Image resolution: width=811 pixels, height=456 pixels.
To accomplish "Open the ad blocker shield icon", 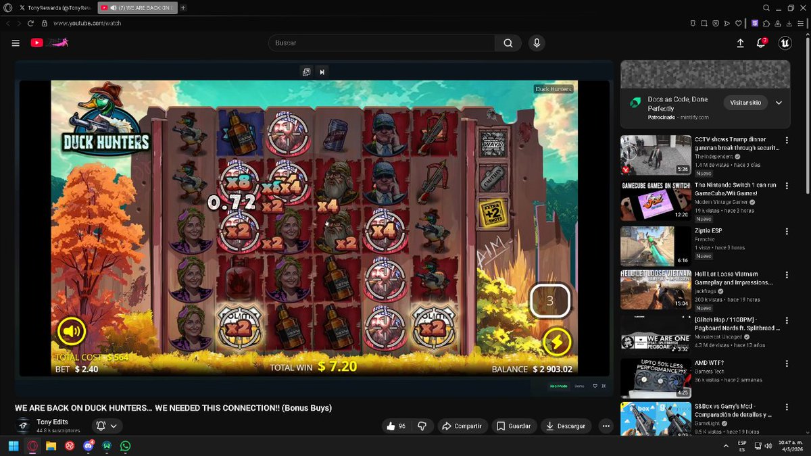I will tap(716, 23).
